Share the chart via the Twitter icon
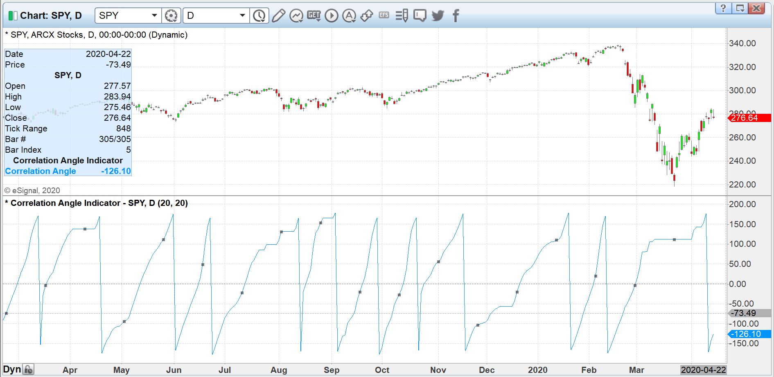 [x=438, y=15]
